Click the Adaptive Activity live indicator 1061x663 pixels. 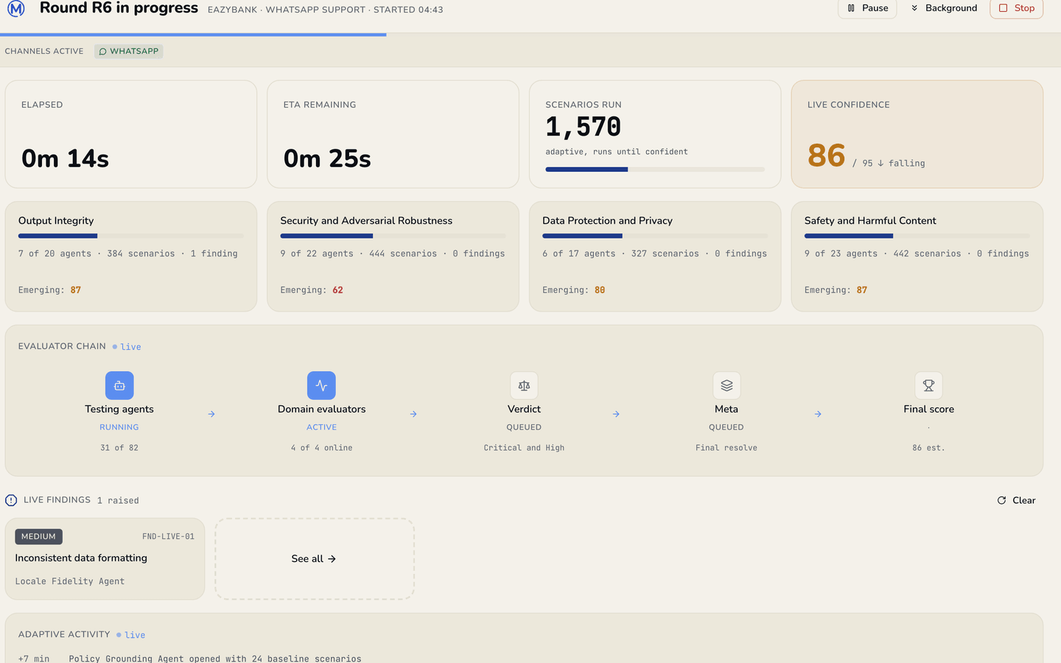pos(131,635)
